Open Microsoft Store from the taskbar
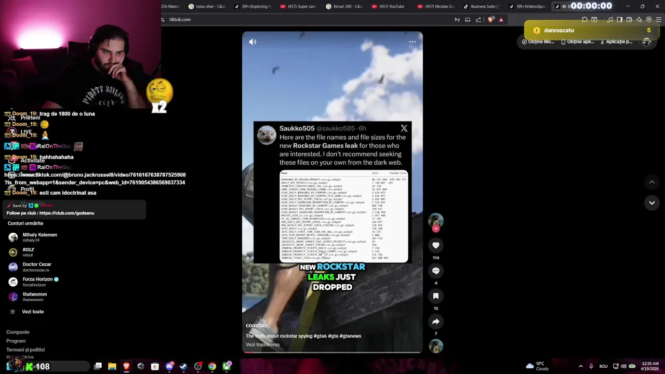The width and height of the screenshot is (665, 374). click(155, 366)
